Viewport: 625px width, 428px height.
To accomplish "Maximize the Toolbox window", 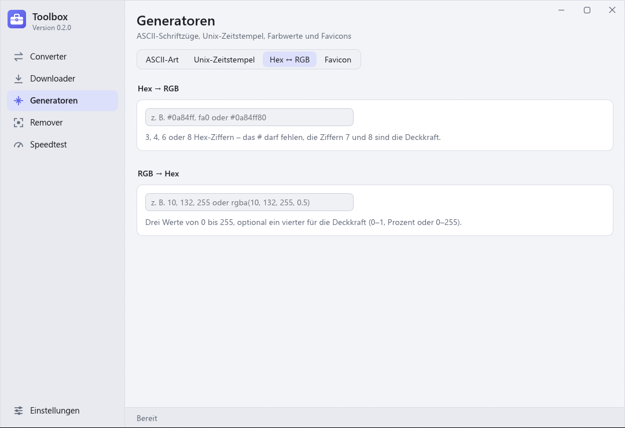I will click(587, 10).
